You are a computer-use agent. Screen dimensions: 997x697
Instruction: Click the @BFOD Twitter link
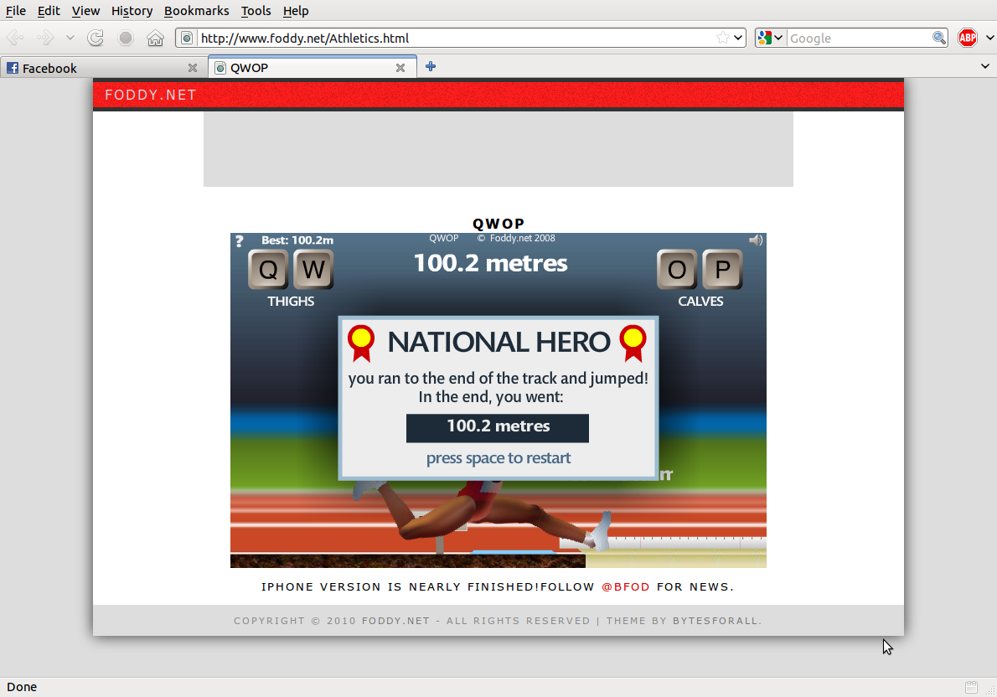click(x=626, y=587)
